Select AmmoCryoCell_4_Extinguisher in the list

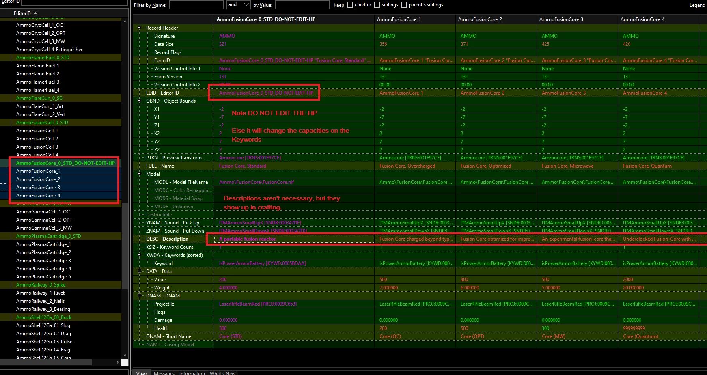tap(49, 50)
